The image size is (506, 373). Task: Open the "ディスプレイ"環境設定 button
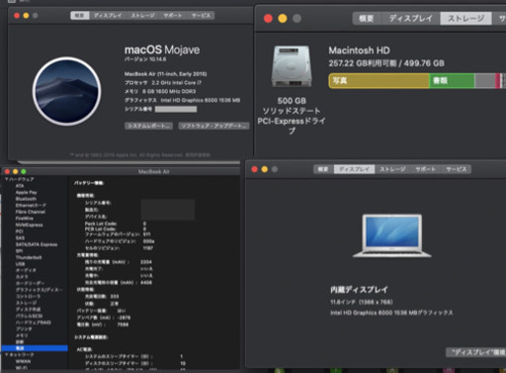tap(476, 352)
